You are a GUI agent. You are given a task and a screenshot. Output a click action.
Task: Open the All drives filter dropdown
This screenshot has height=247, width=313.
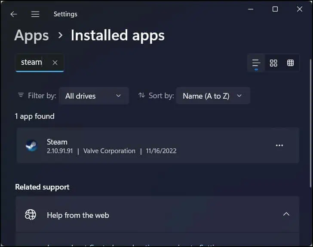point(94,96)
